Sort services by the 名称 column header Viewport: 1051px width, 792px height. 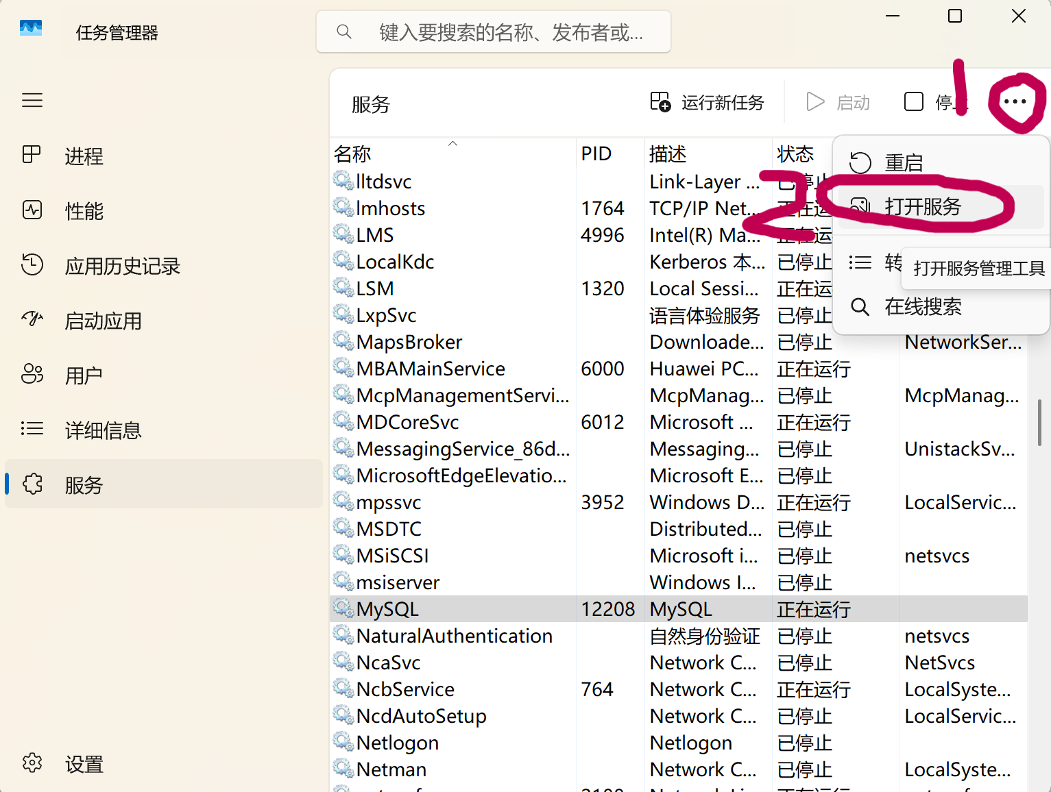[x=452, y=153]
